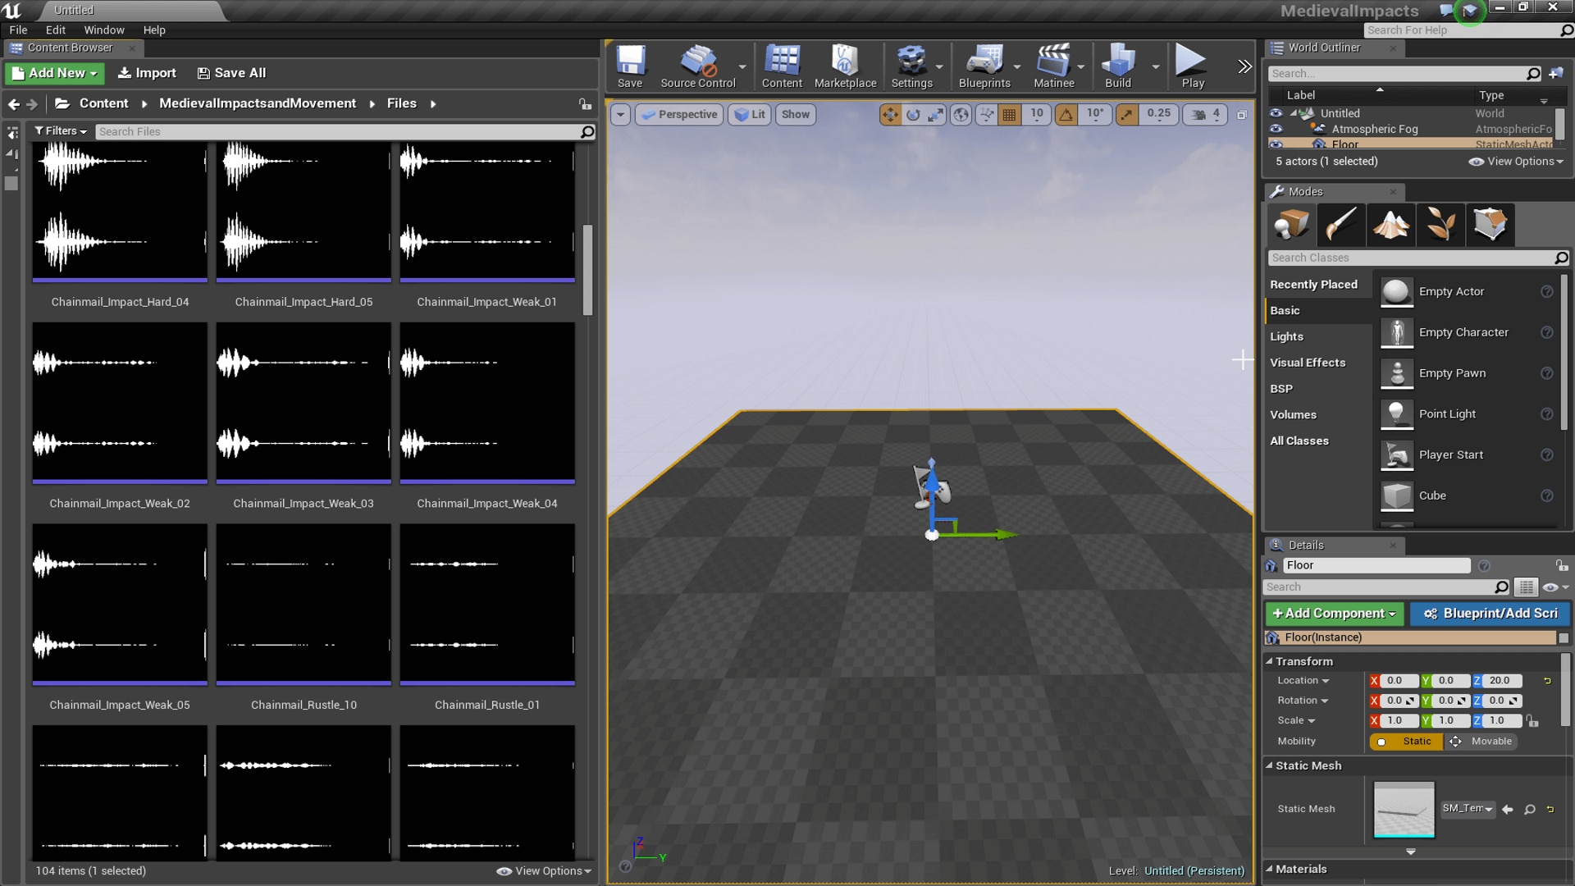Screen dimensions: 1575x886
Task: Open the Blueprints toolbar icon
Action: [984, 66]
